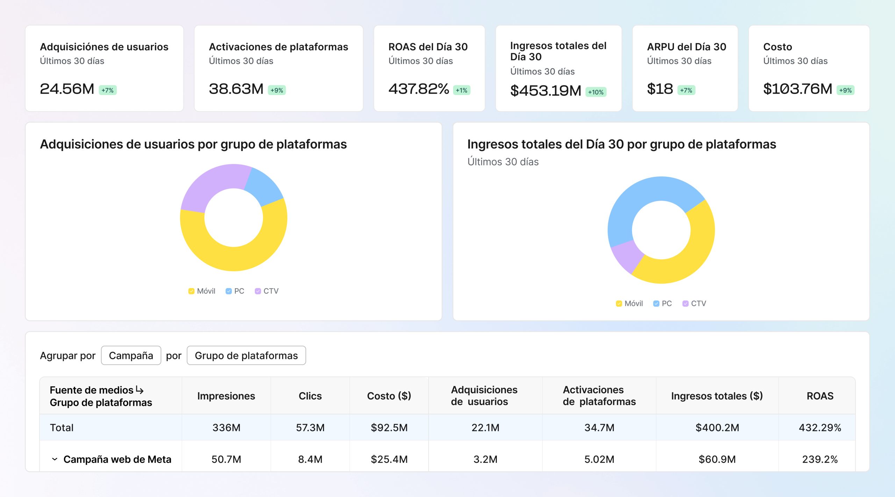
Task: Toggle Móvil in the revenue chart legend
Action: (x=619, y=303)
